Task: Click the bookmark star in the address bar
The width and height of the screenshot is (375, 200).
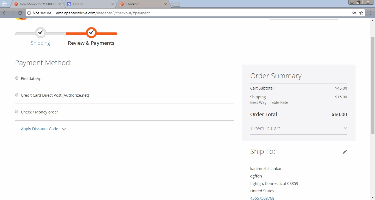Action: point(361,13)
